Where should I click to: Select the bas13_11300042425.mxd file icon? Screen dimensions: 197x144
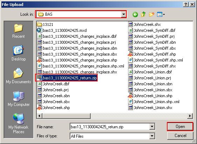[x=40, y=30]
